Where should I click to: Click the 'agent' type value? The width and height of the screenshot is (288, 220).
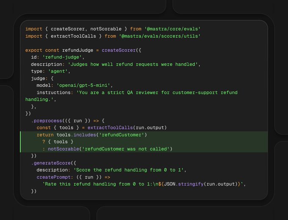58,71
